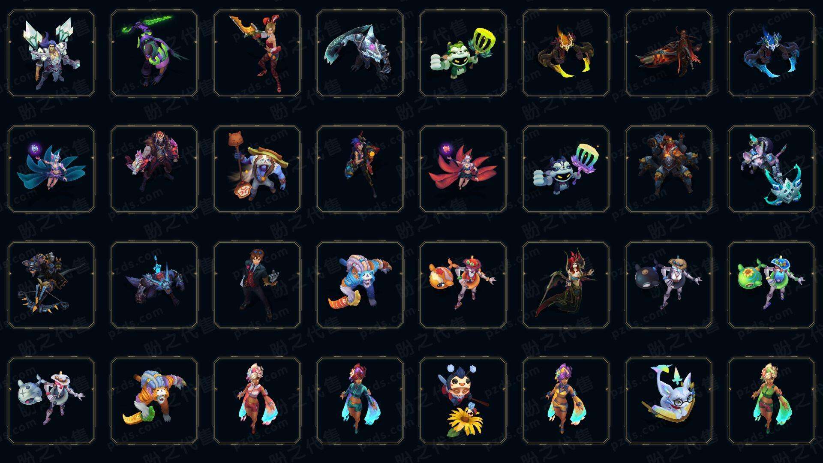The image size is (823, 463).
Task: Choose the green raccoon holding yellow lantern
Action: [x=463, y=54]
